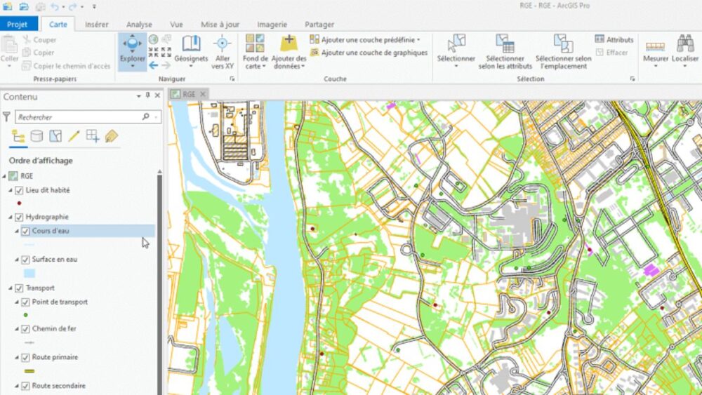Switch to list by snapping view
The width and height of the screenshot is (702, 395).
[93, 136]
